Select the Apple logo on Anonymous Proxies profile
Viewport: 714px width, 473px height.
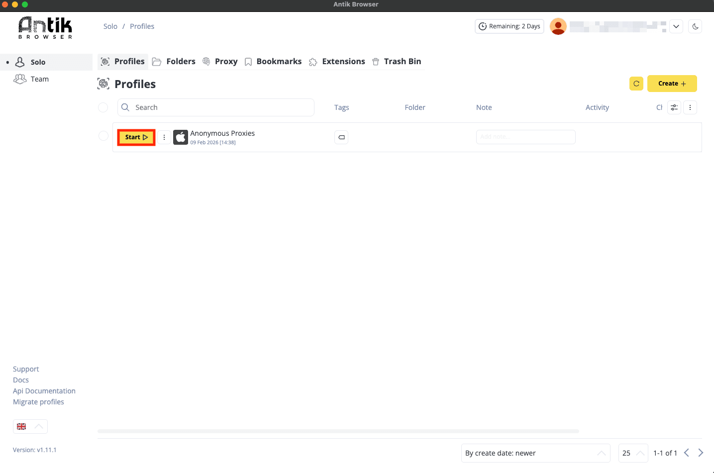(x=180, y=137)
